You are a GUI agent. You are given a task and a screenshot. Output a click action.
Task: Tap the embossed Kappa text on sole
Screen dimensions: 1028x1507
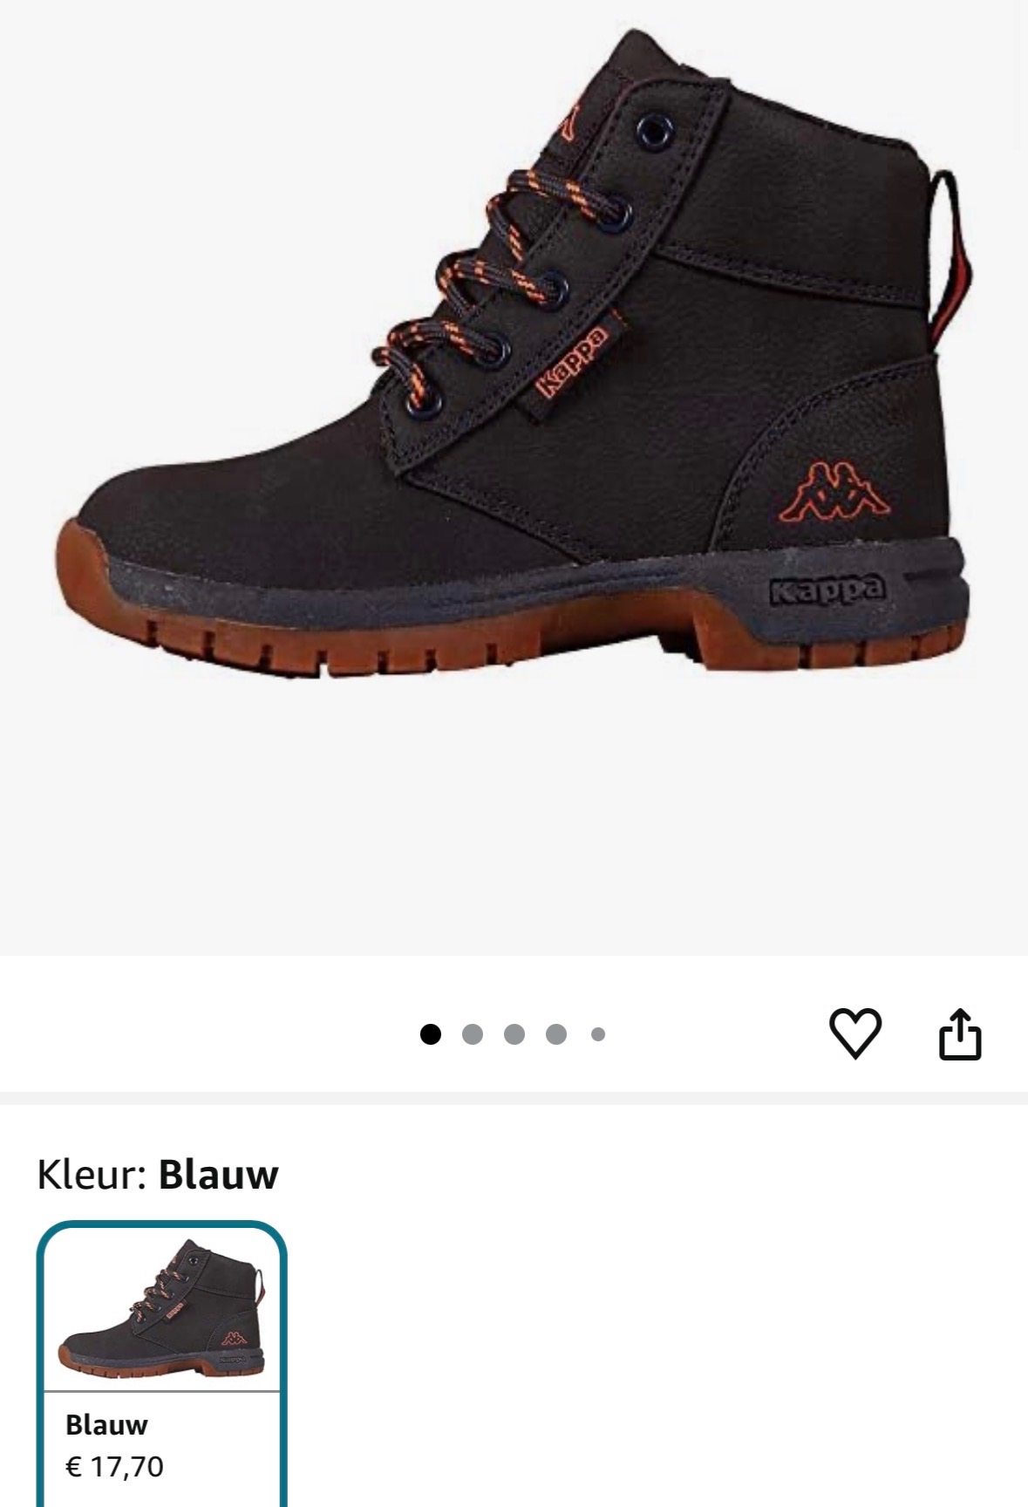(x=827, y=590)
